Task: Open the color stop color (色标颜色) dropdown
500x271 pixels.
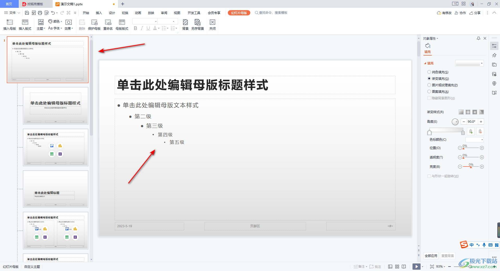Action: 474,140
